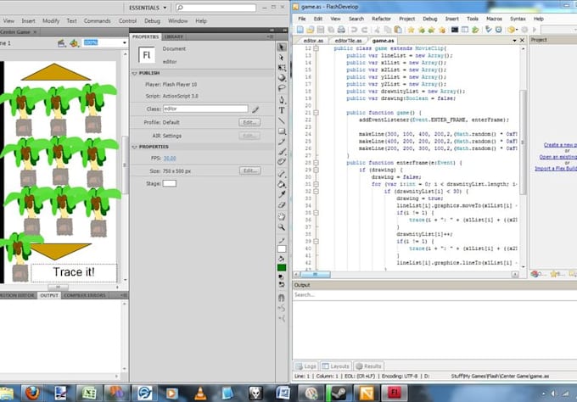Select the Selection arrow tool in Flash

[282, 47]
